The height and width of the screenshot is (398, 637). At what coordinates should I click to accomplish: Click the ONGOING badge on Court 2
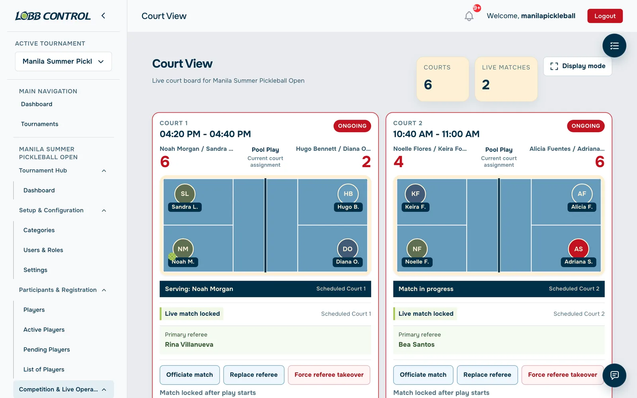point(586,126)
